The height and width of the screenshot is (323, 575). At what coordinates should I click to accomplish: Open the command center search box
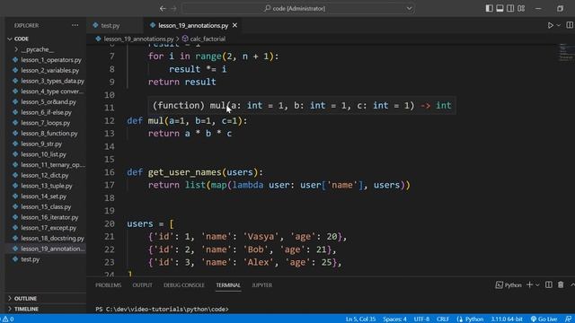[298, 8]
